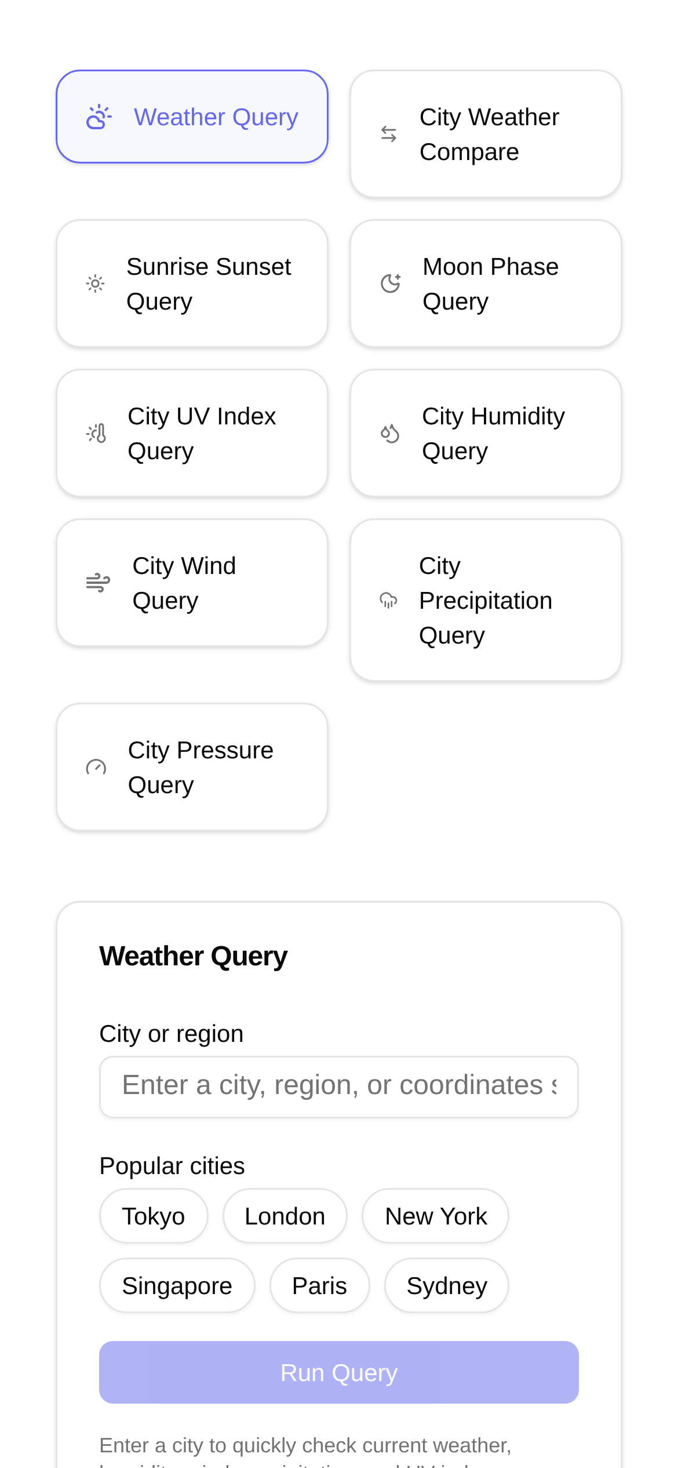Click the wind icon for City Wind Query
This screenshot has height=1468, width=678.
(x=98, y=583)
